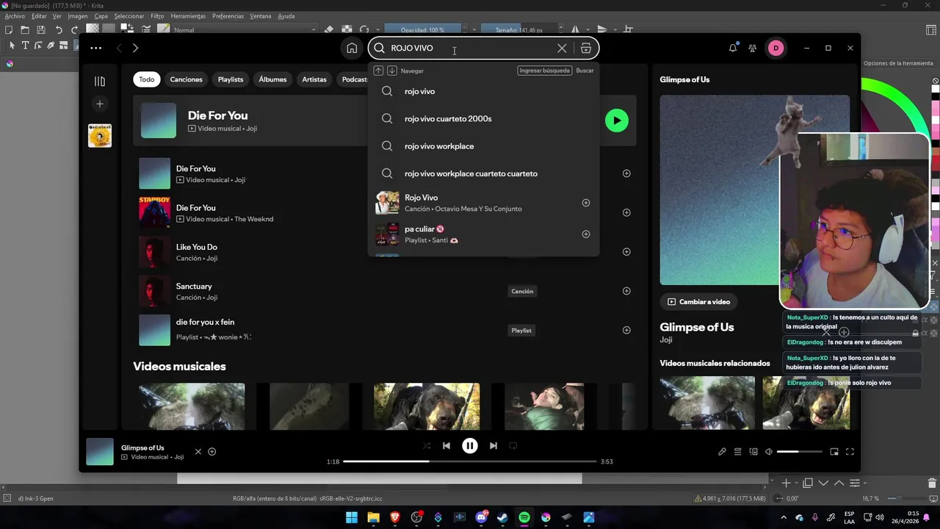The height and width of the screenshot is (529, 940).
Task: Add 'die for you x fein' playlist to library
Action: (x=626, y=330)
